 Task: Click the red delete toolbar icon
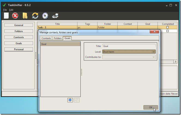tap(15, 16)
